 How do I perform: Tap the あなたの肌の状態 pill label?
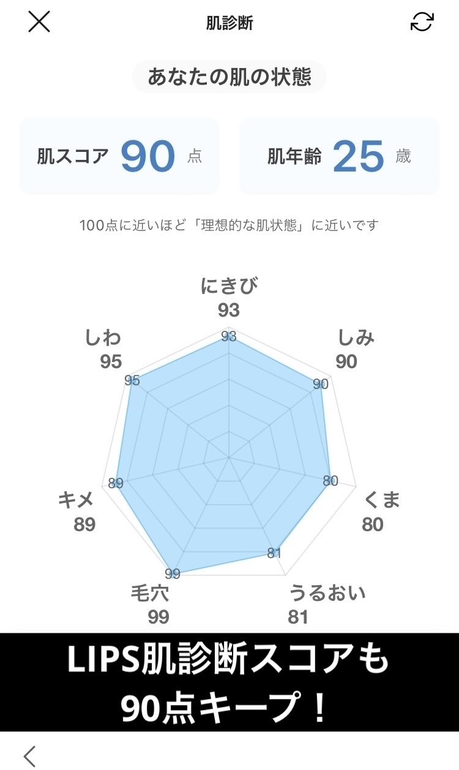click(229, 77)
